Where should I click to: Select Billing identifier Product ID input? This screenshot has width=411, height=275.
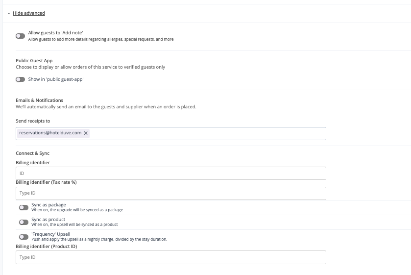tap(171, 257)
